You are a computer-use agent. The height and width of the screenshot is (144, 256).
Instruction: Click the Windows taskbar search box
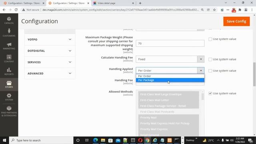pos(41,140)
